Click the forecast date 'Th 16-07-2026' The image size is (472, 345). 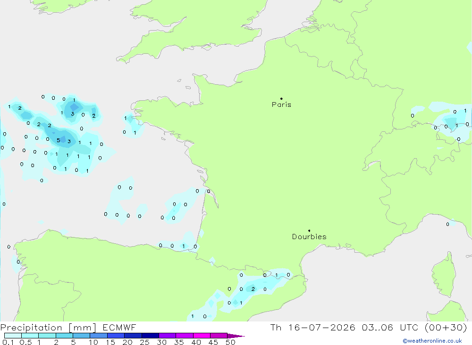[x=313, y=327]
